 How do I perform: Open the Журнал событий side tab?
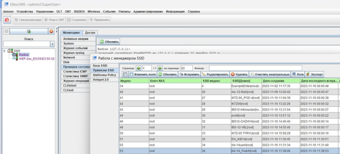[78, 48]
